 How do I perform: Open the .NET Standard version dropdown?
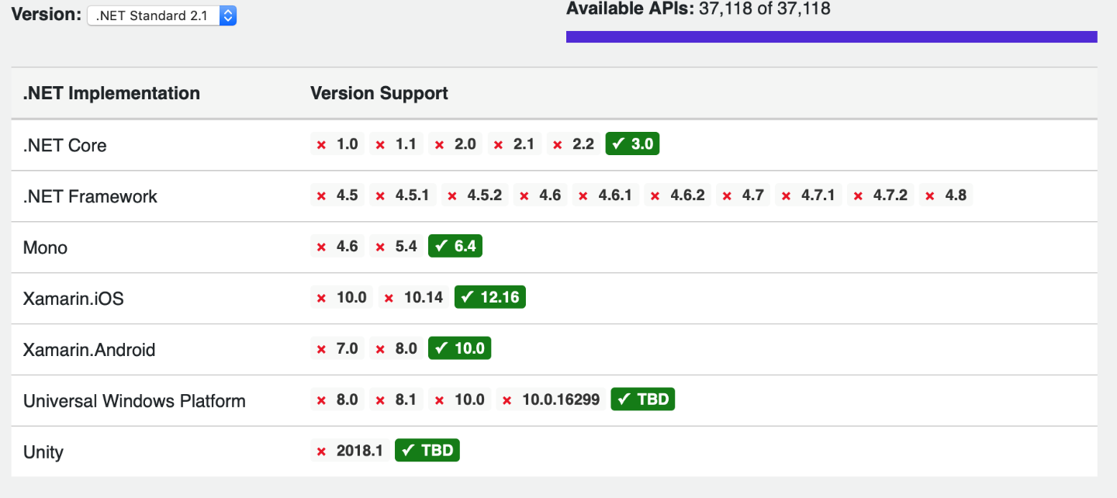161,16
